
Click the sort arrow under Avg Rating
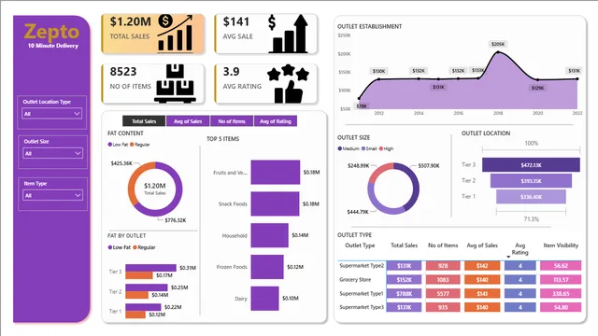tap(508, 257)
